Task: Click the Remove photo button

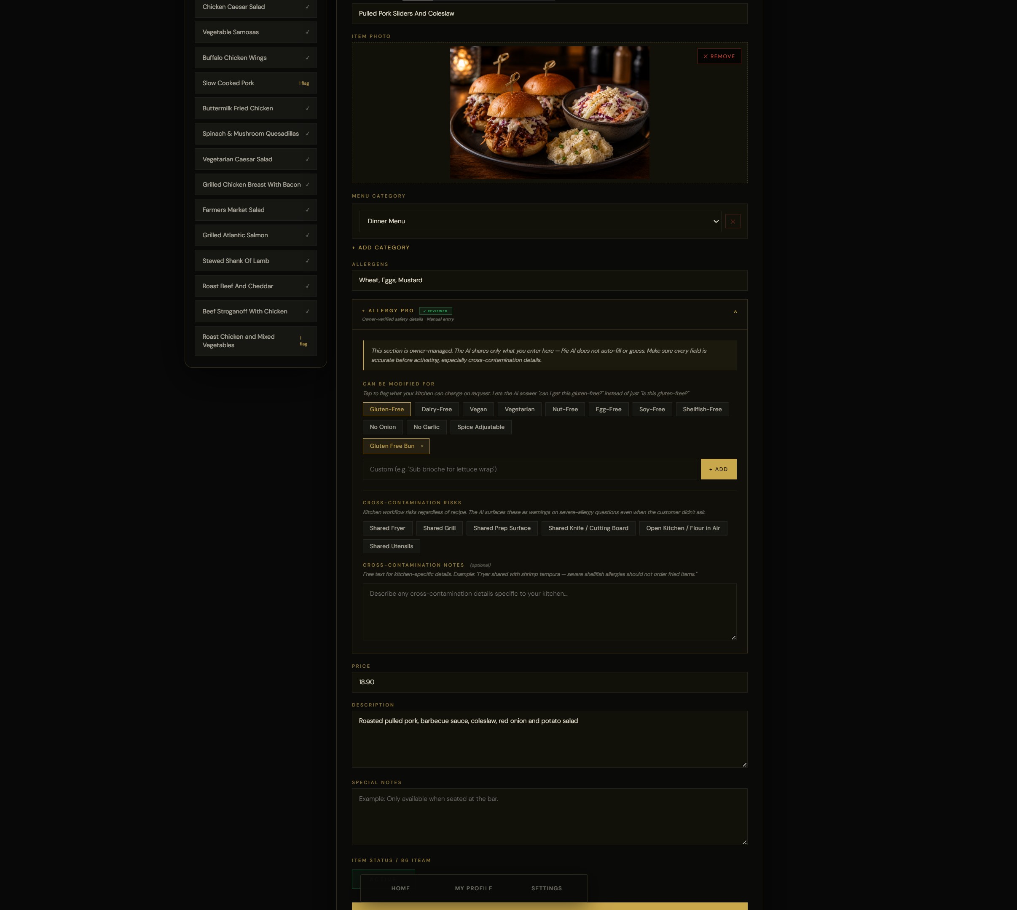Action: click(x=719, y=56)
